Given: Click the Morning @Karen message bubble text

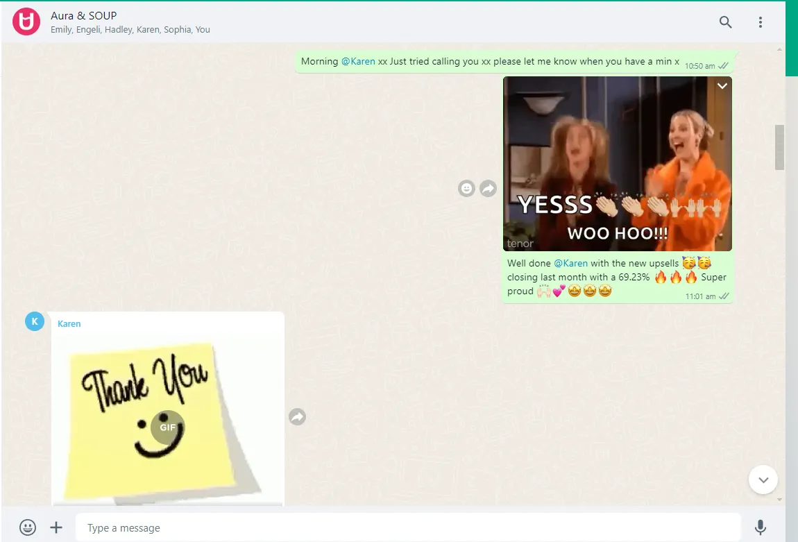Looking at the screenshot, I should click(490, 61).
